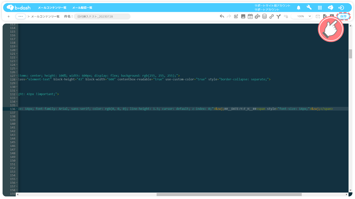Open the database icon
This screenshot has width=355, height=199.
coord(265,16)
